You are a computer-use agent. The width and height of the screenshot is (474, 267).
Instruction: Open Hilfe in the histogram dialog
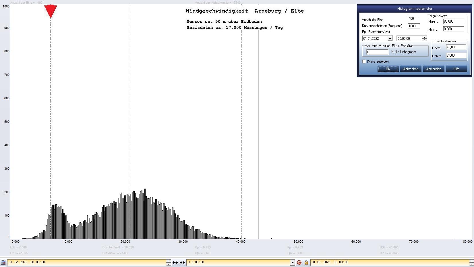pyautogui.click(x=456, y=69)
